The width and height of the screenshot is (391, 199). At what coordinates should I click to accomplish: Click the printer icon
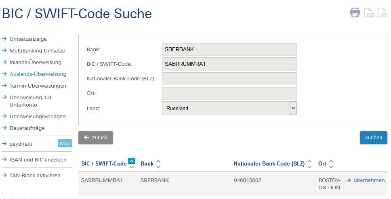[x=355, y=13]
